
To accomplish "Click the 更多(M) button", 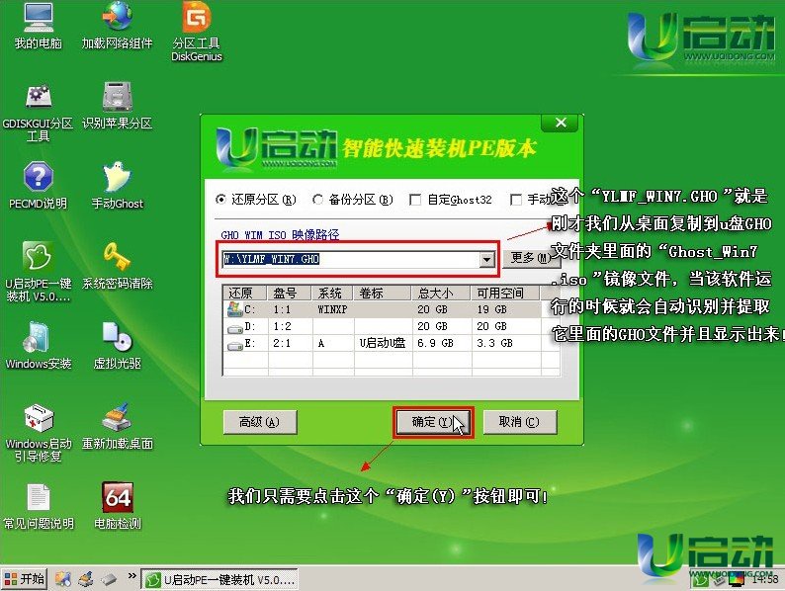I will (x=530, y=258).
